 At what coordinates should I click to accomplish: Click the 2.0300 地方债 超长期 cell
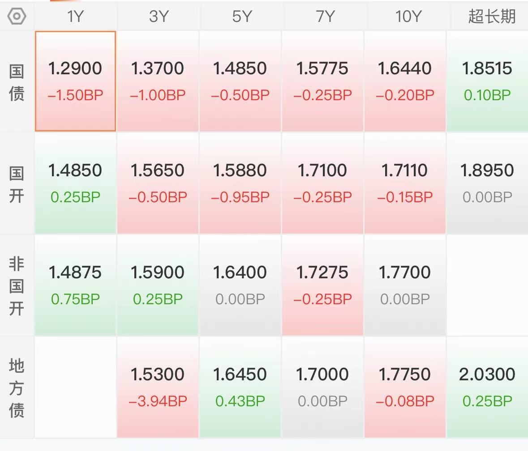(x=487, y=387)
